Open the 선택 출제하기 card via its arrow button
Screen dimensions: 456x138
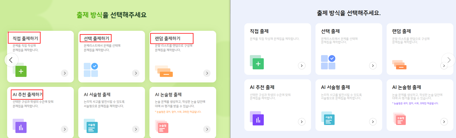click(x=136, y=73)
